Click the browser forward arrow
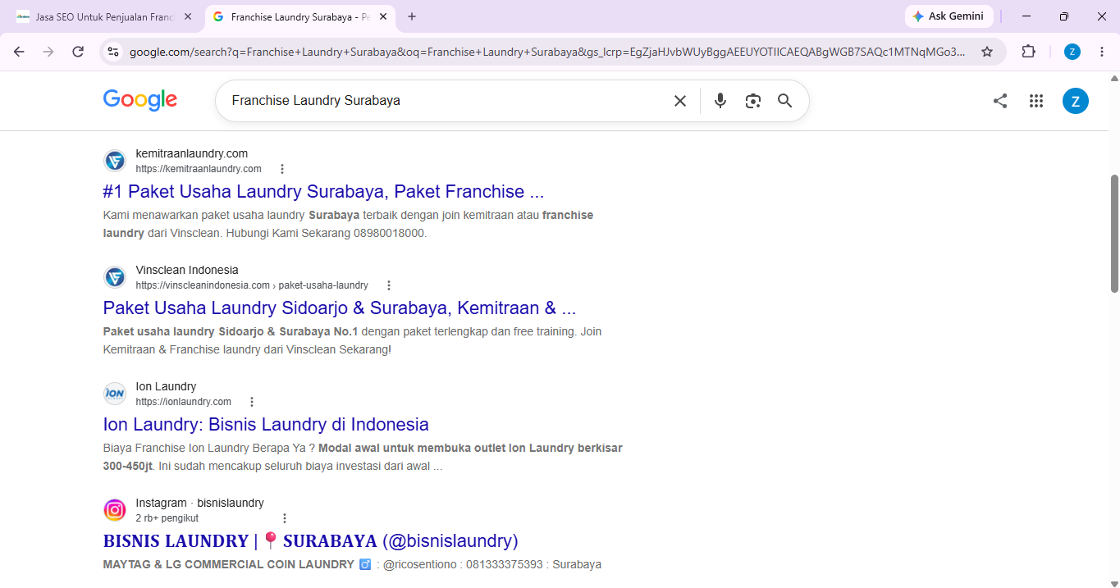Viewport: 1120px width, 588px height. pos(48,52)
